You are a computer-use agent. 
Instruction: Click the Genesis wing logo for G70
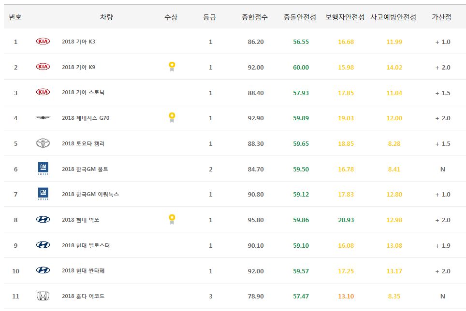tap(43, 118)
